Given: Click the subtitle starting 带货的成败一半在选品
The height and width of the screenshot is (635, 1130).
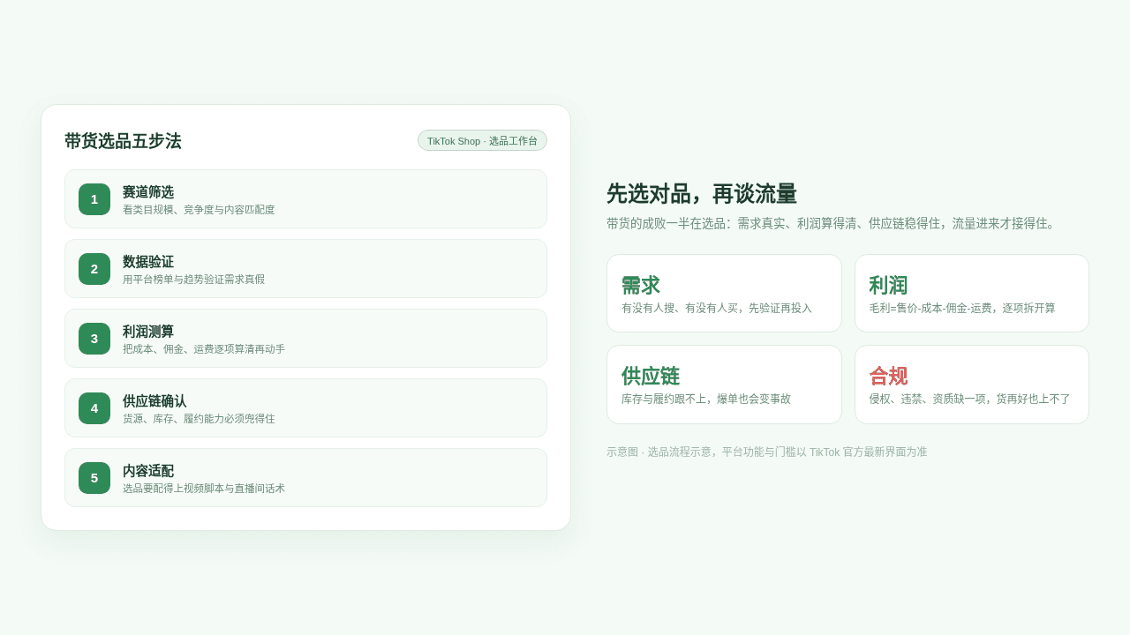Looking at the screenshot, I should coord(833,223).
